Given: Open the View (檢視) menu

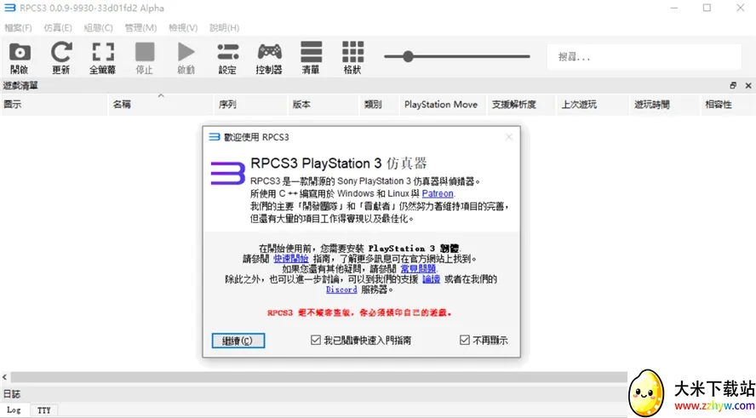Looking at the screenshot, I should [x=183, y=28].
